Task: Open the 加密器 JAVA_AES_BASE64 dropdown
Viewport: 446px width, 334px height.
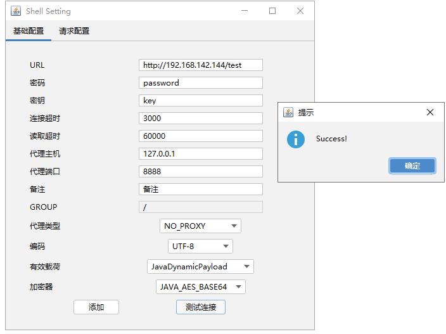Action: coord(201,286)
